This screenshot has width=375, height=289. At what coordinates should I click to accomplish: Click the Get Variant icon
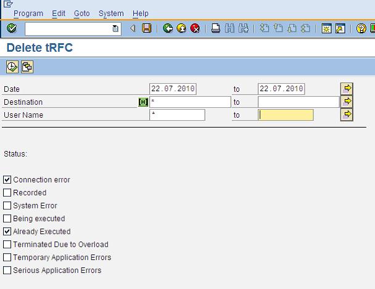point(27,67)
